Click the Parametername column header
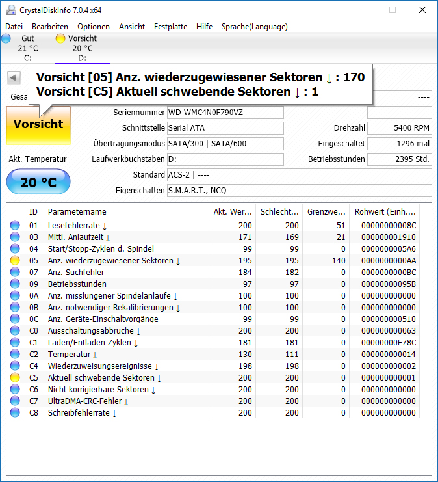The width and height of the screenshot is (438, 482). (x=126, y=212)
